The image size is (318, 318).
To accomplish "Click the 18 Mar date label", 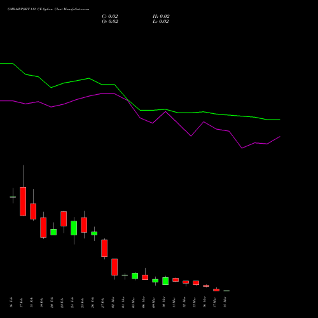I will 225,302.
